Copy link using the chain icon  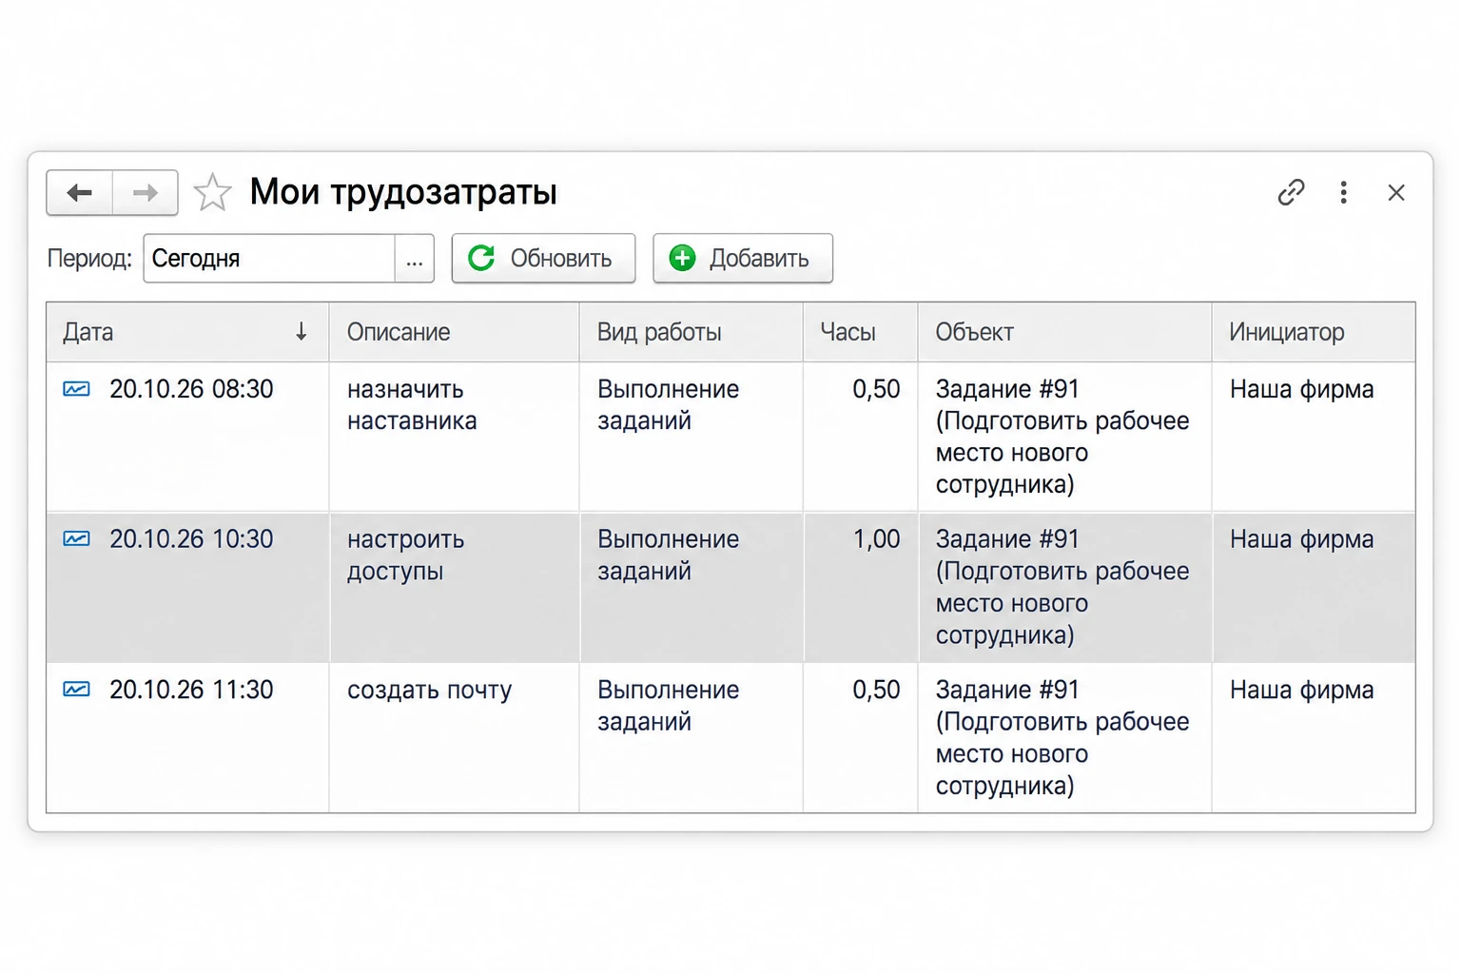(1291, 192)
